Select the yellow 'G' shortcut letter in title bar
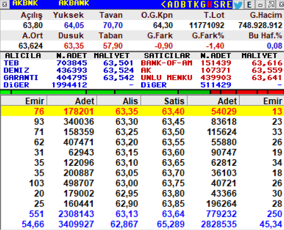The image size is (284, 230). point(203,5)
